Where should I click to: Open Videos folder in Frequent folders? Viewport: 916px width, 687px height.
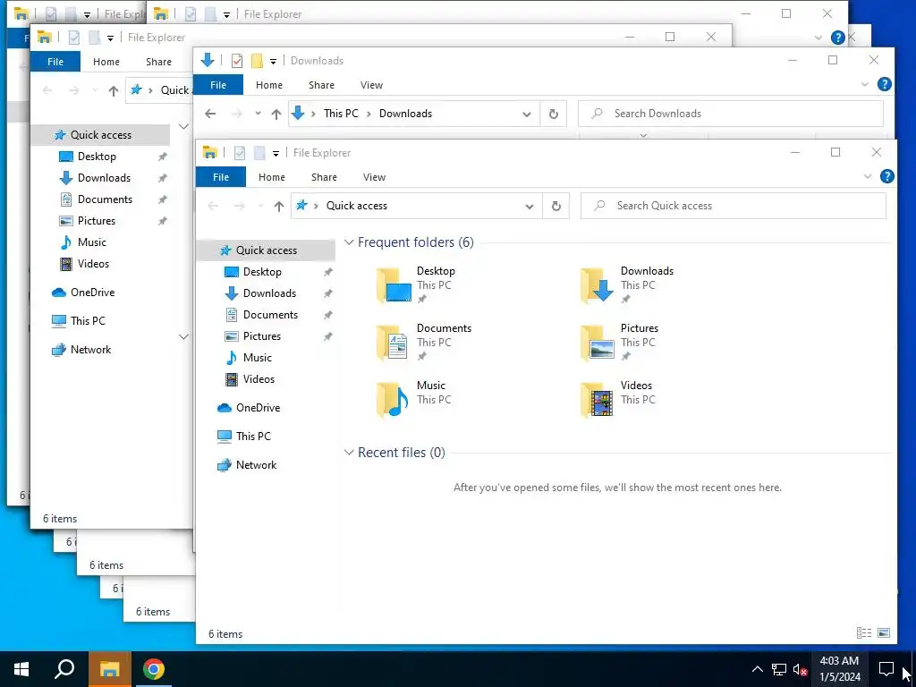[617, 400]
